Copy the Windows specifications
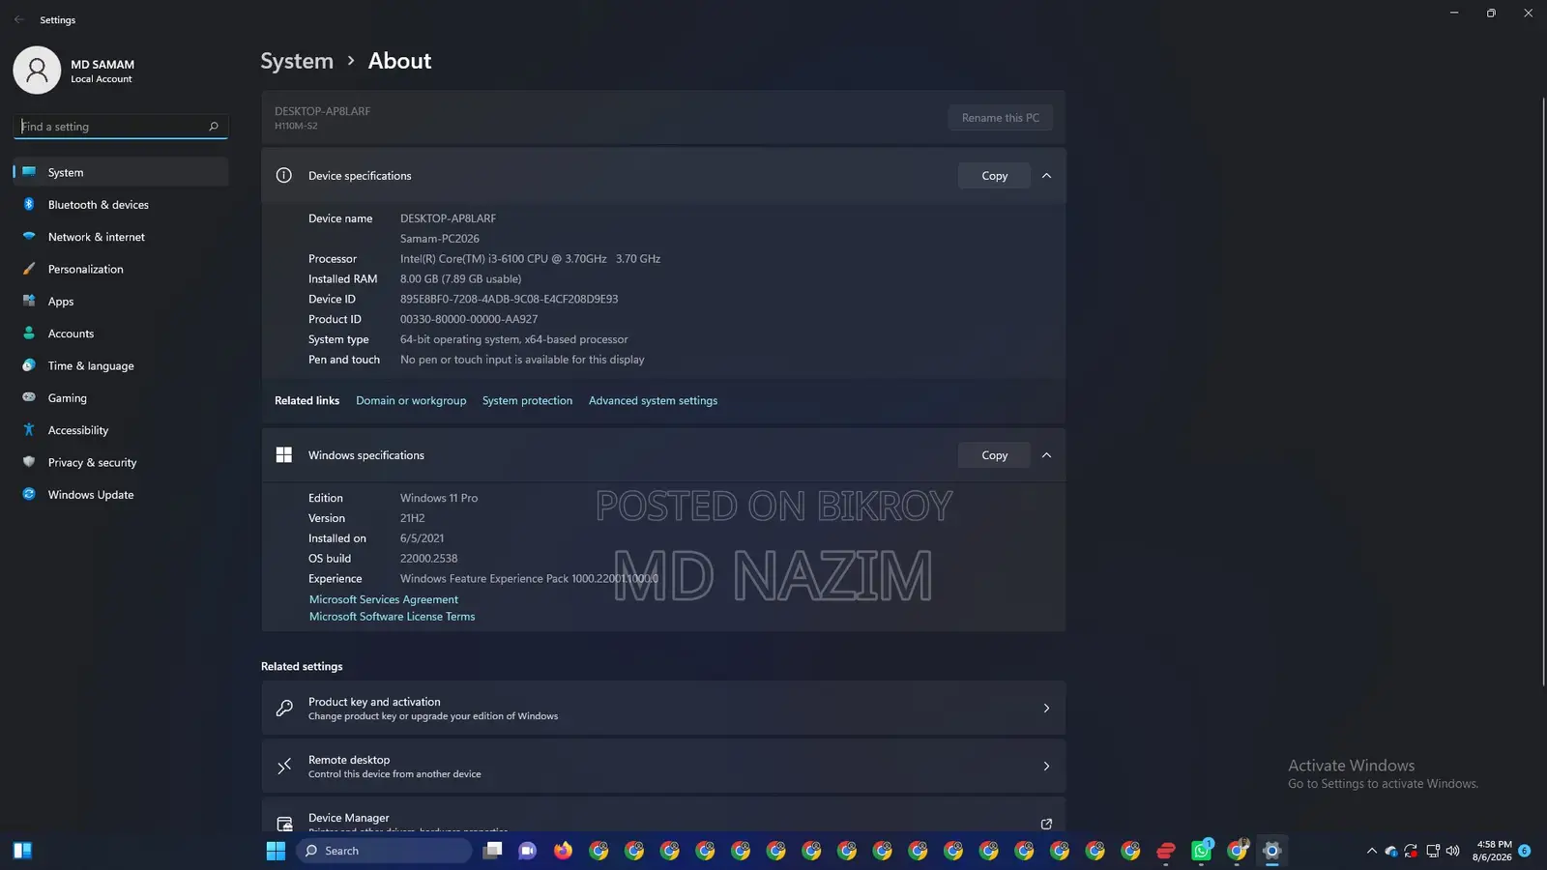Screen dimensions: 1547x870 994,455
